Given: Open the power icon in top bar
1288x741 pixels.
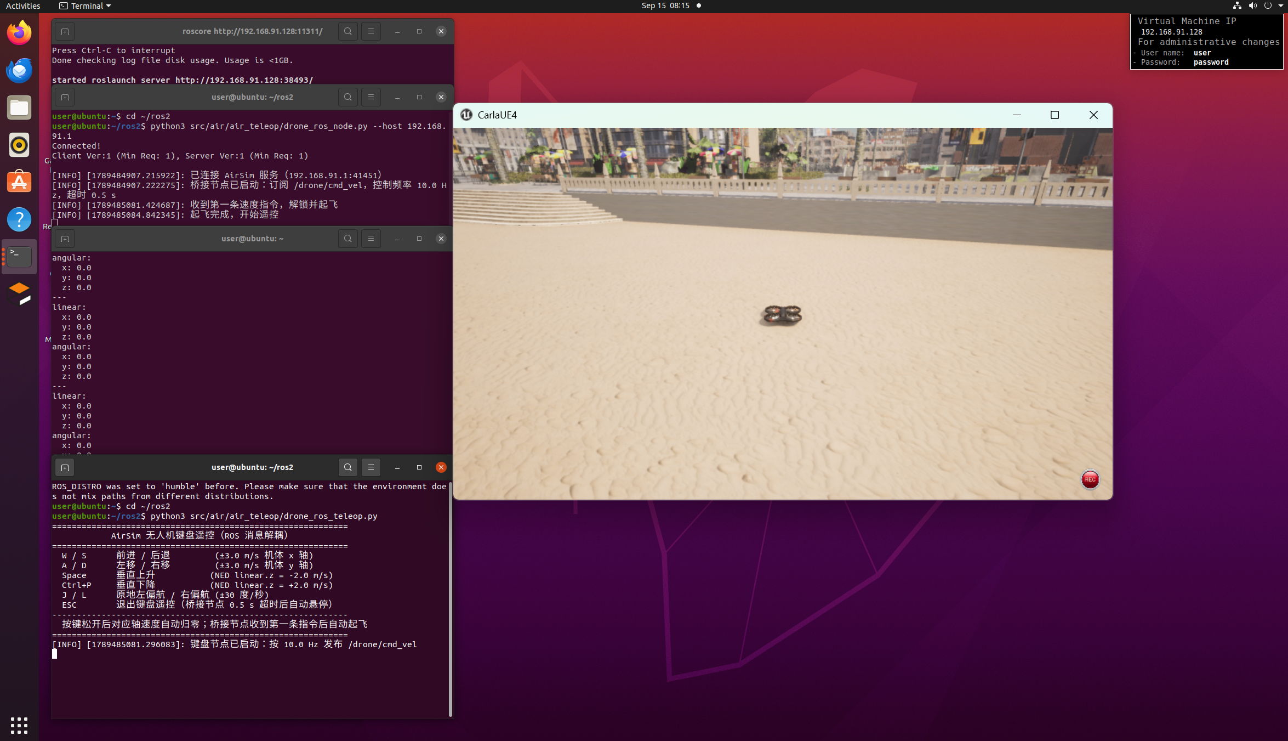Looking at the screenshot, I should (1268, 5).
